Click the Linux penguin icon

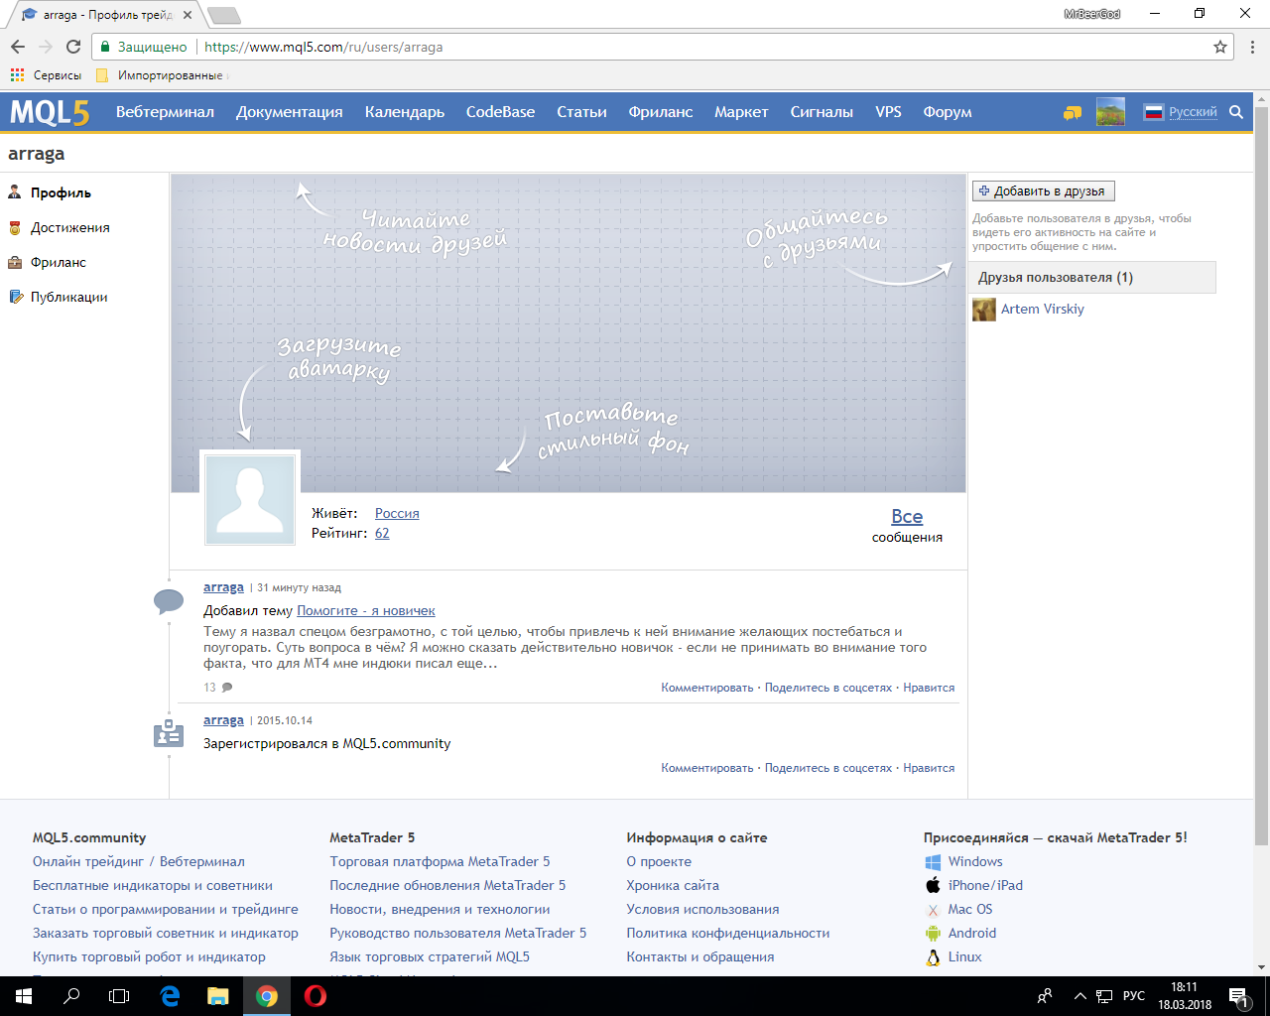click(x=933, y=957)
